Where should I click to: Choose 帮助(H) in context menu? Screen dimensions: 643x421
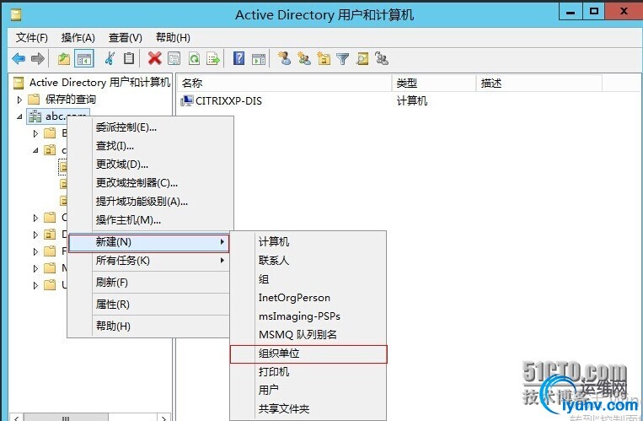tap(148, 327)
